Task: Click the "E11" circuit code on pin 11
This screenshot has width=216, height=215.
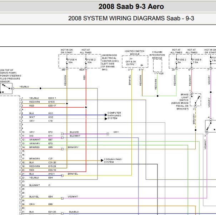Action: [50, 136]
